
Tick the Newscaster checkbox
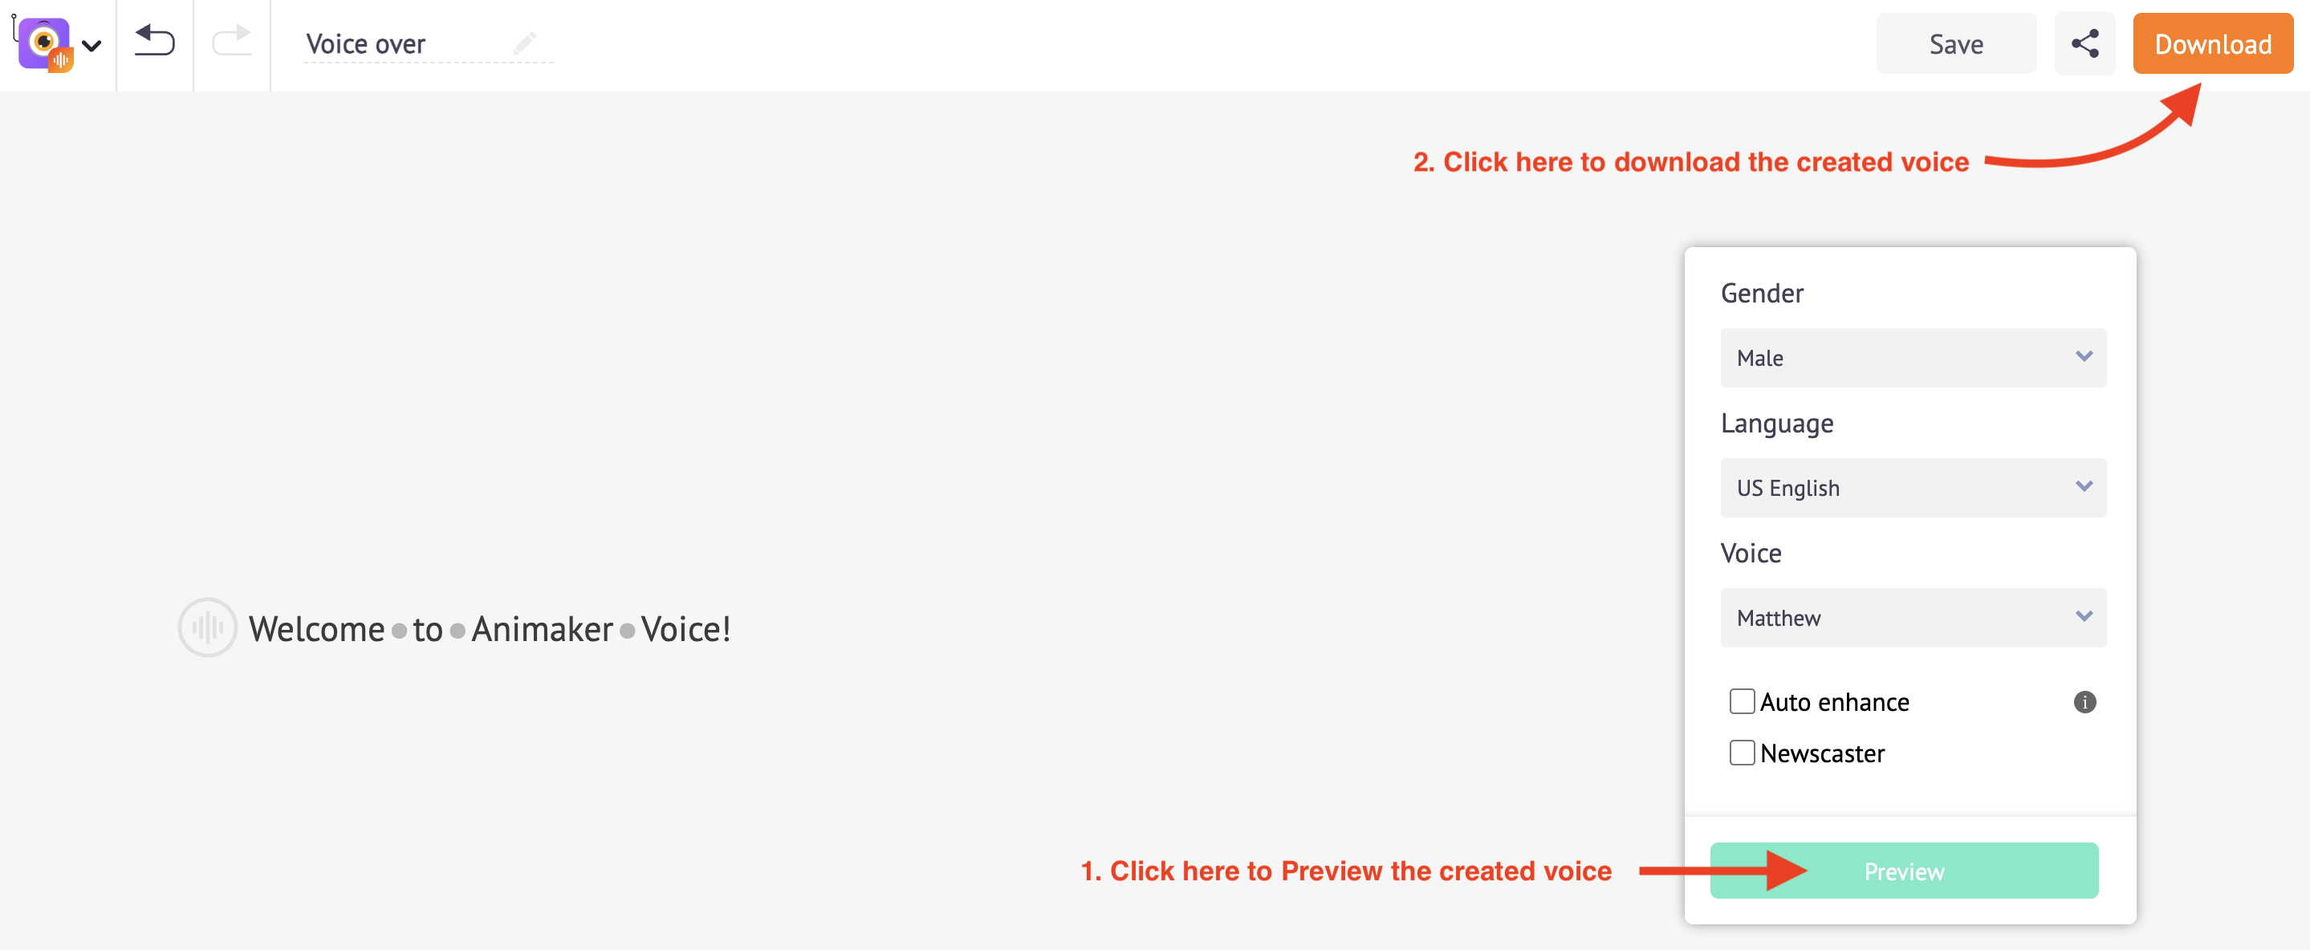click(1742, 752)
